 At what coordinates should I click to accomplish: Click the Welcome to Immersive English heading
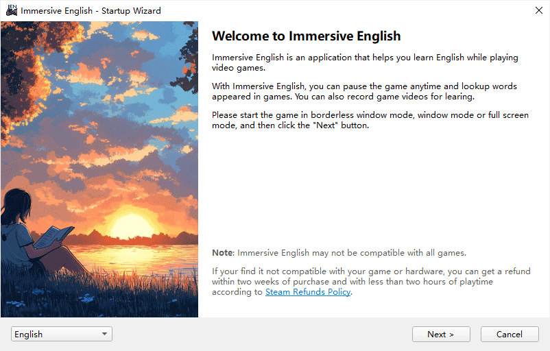click(x=307, y=36)
